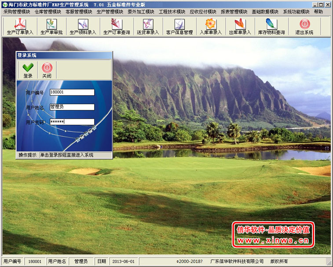Open 委外加工模块 menu
The height and width of the screenshot is (267, 333).
141,12
